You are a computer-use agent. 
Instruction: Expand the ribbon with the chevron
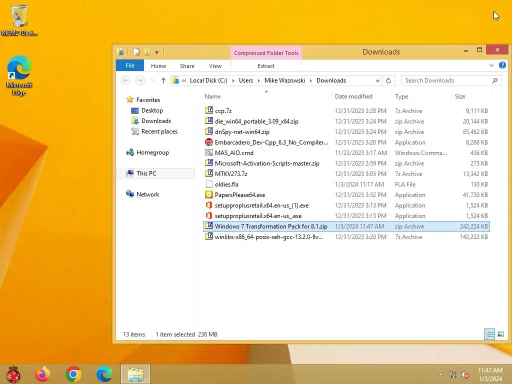[491, 65]
